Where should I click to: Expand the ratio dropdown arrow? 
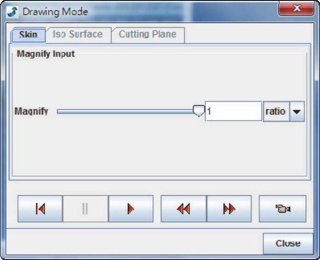pos(297,112)
